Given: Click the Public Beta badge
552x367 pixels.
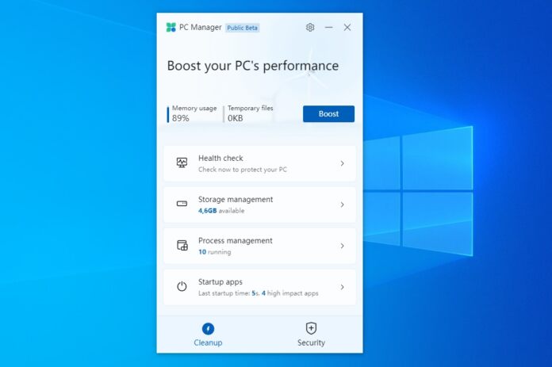Looking at the screenshot, I should (x=242, y=28).
